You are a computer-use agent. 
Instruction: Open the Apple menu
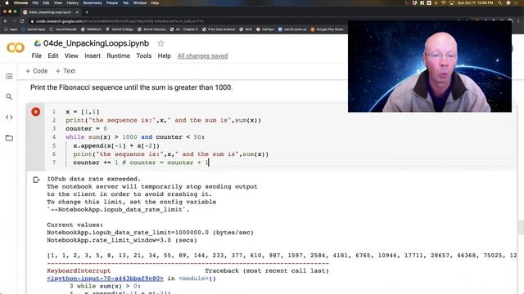[7, 2]
